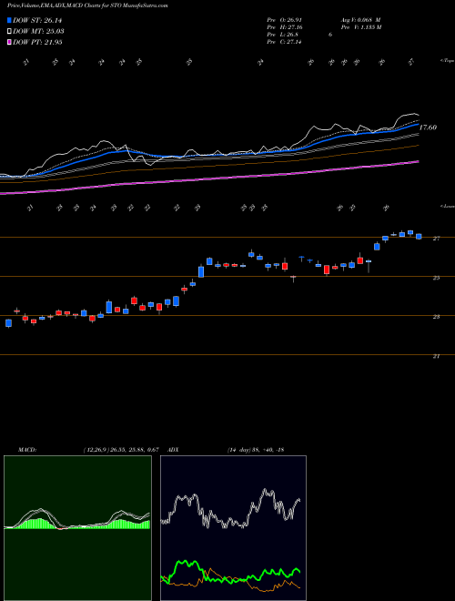Click the 21 price axis label

(436, 356)
